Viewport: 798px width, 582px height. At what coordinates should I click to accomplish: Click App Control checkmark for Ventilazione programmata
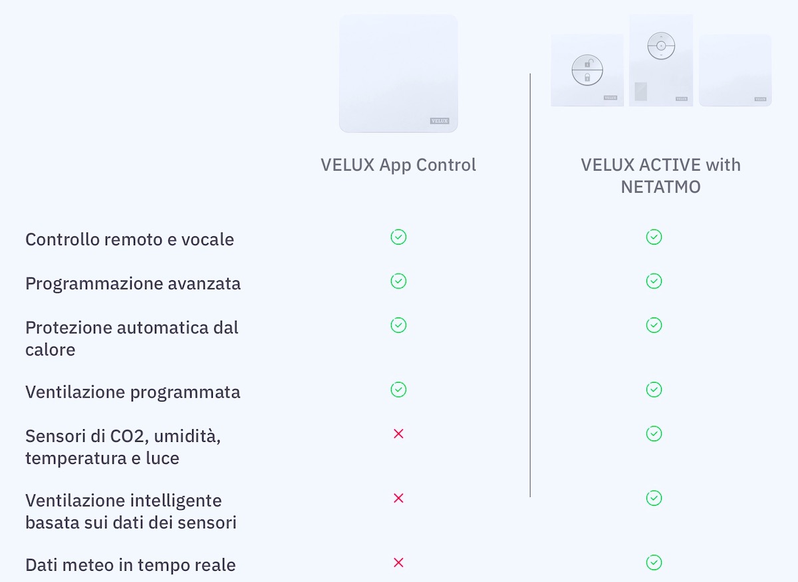click(x=398, y=389)
